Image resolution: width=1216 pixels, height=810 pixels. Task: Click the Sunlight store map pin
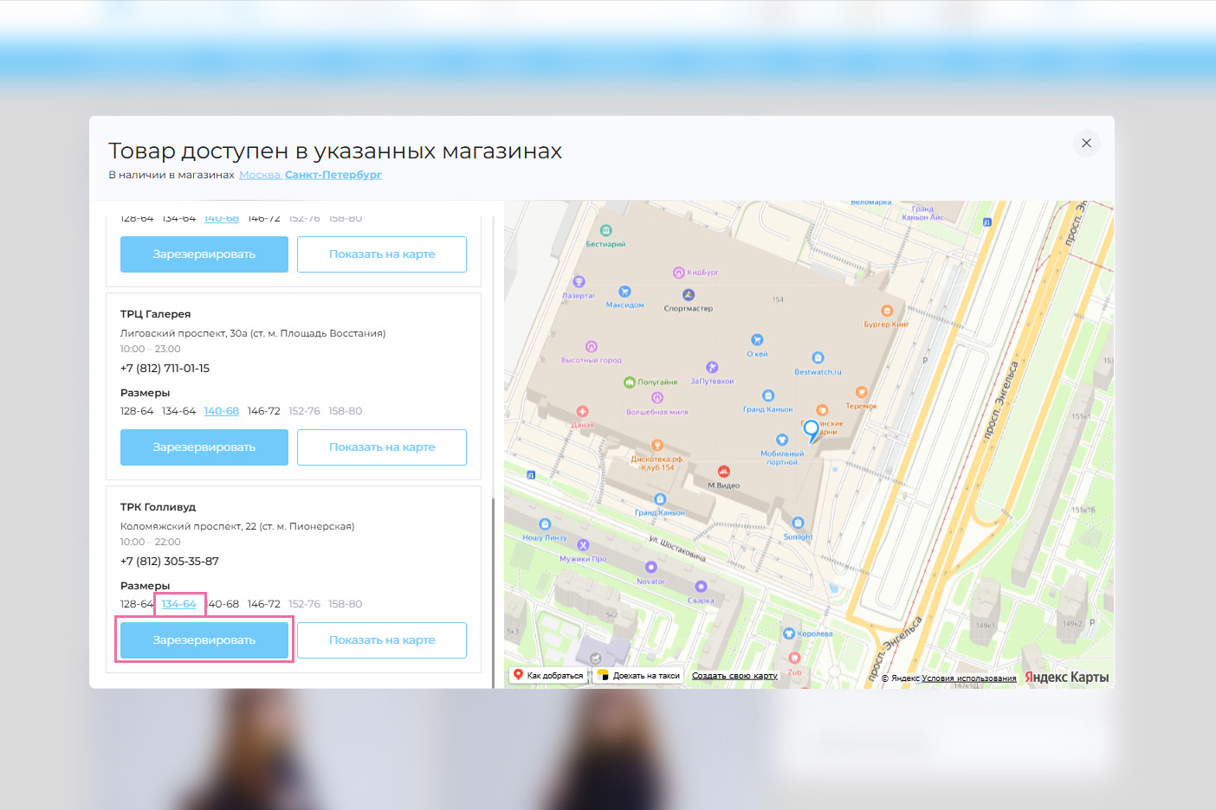coord(799,523)
